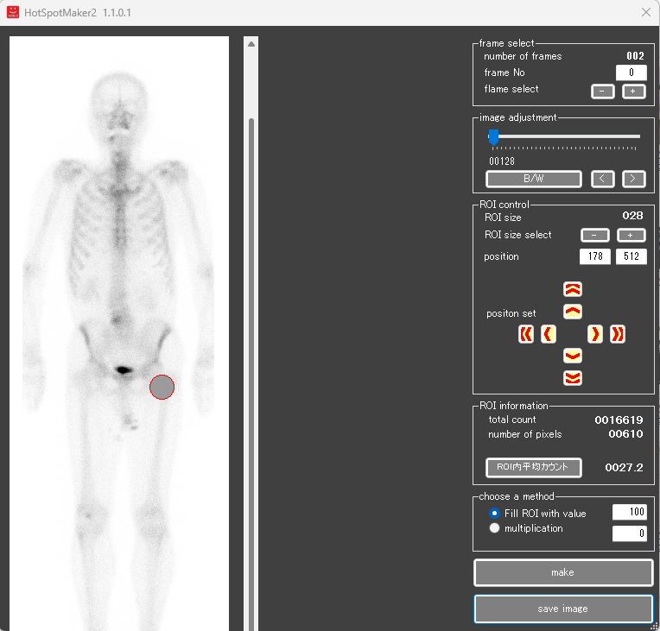
Task: Click the slider value label 00128
Action: point(502,161)
